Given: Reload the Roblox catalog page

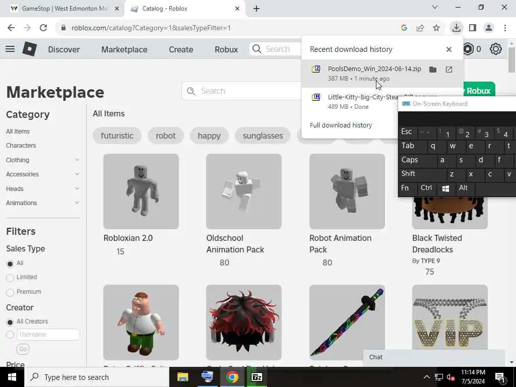Looking at the screenshot, I should (43, 28).
